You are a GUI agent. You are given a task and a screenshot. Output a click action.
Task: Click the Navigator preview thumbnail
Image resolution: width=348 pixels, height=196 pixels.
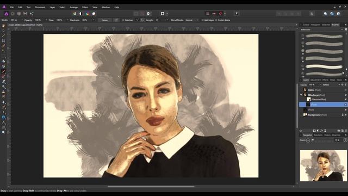tap(323, 166)
